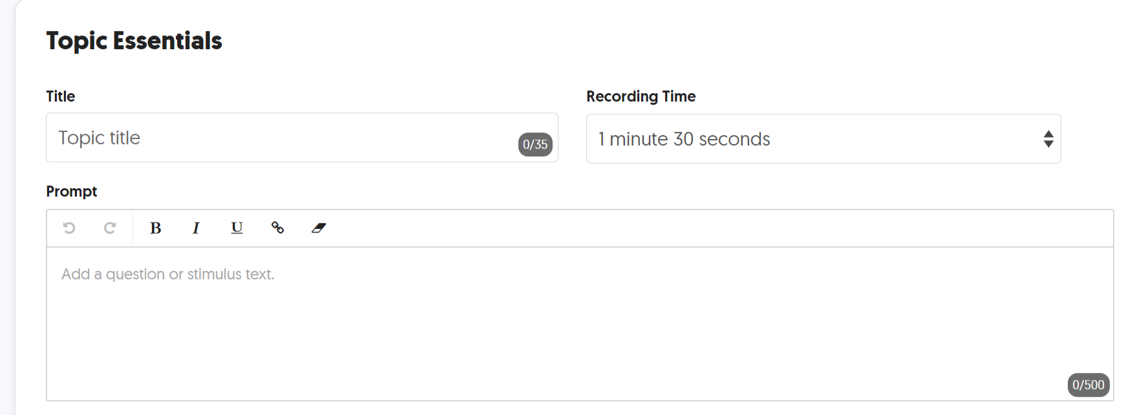Click the "Prompt" field label
This screenshot has height=415, width=1124.
(72, 191)
